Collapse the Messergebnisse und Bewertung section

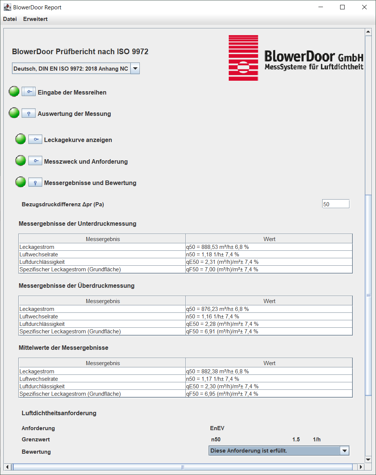35,182
